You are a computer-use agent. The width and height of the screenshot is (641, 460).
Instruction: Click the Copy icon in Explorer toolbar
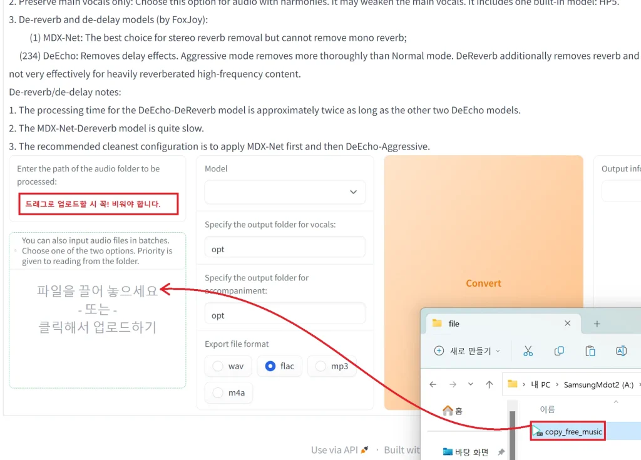[559, 351]
